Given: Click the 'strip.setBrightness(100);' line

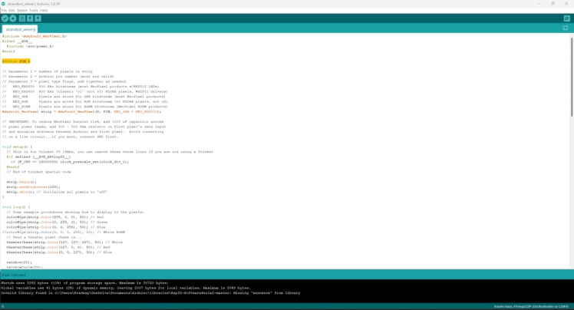Looking at the screenshot, I should 33,187.
